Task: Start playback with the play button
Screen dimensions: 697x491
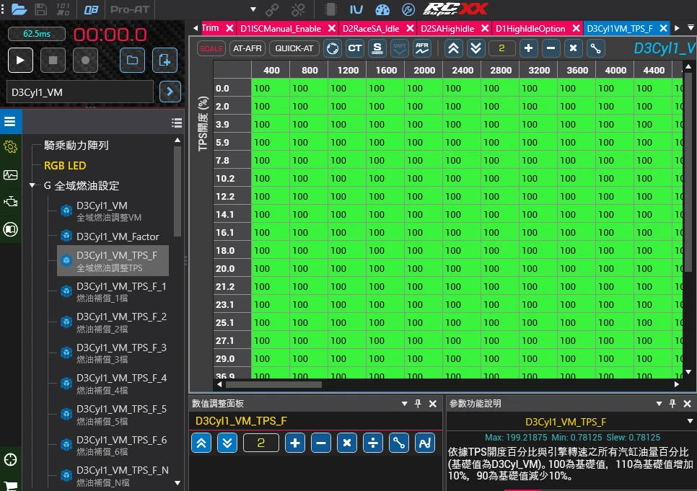Action: pyautogui.click(x=20, y=60)
